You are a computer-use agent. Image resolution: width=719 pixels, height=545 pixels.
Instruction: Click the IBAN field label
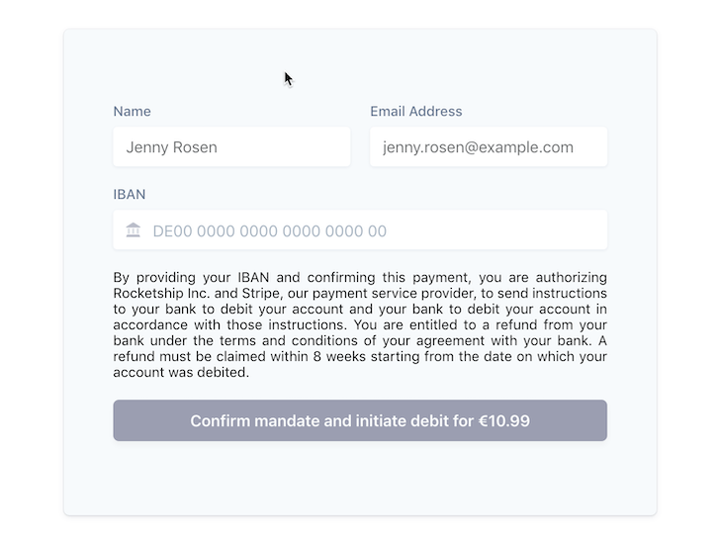coord(130,194)
